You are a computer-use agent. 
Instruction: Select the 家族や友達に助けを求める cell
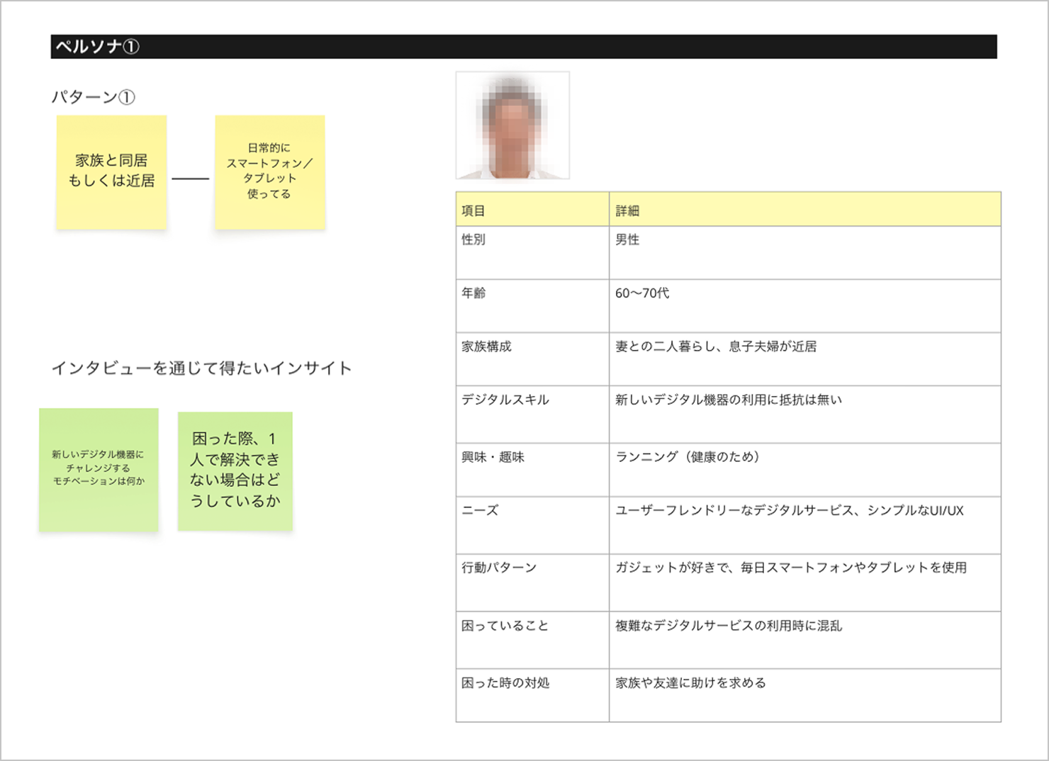pyautogui.click(x=804, y=694)
